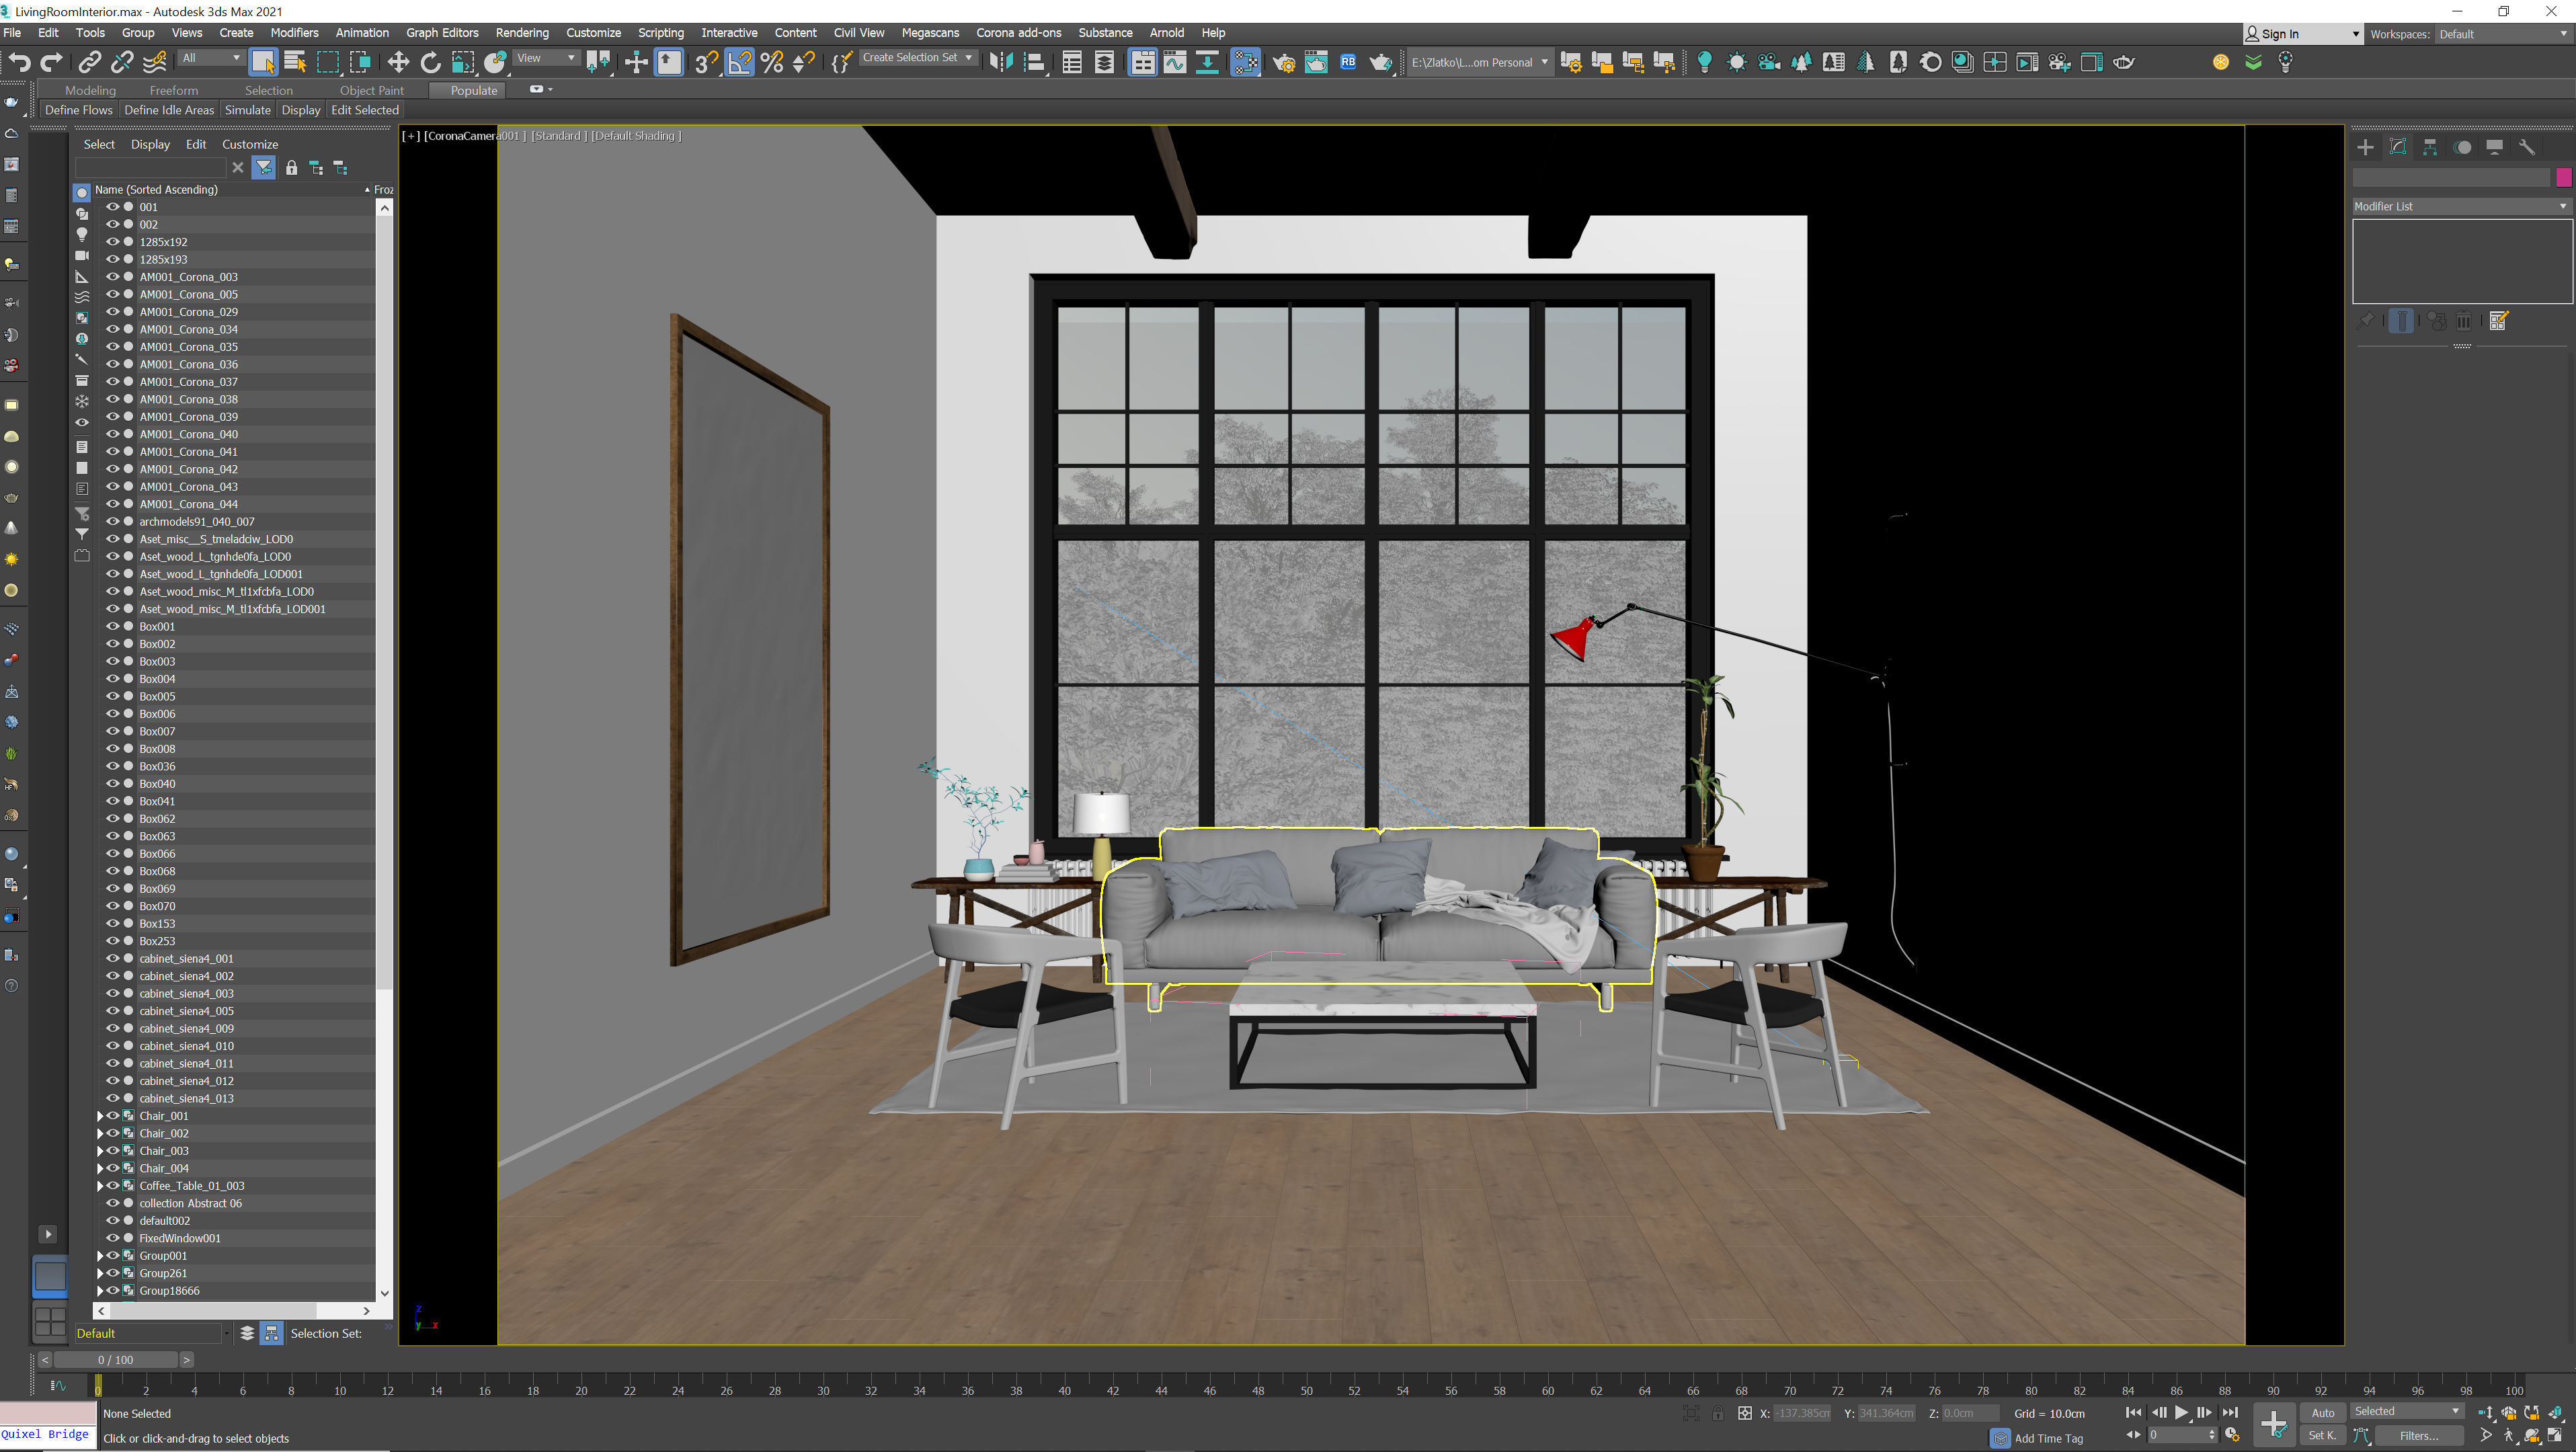
Task: Hide the FixedWindow001 object
Action: tap(113, 1238)
